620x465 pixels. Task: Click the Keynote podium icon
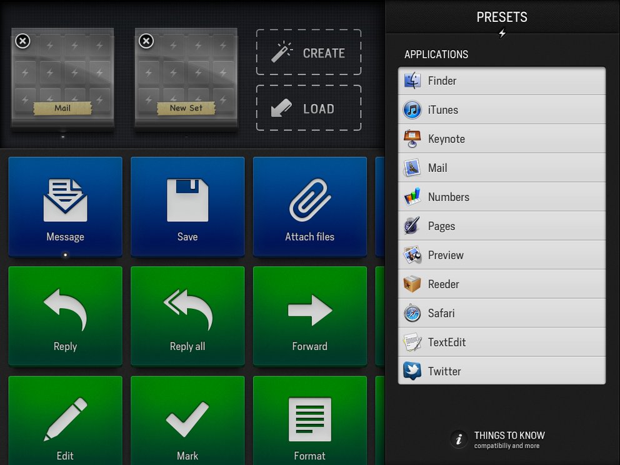(x=412, y=139)
